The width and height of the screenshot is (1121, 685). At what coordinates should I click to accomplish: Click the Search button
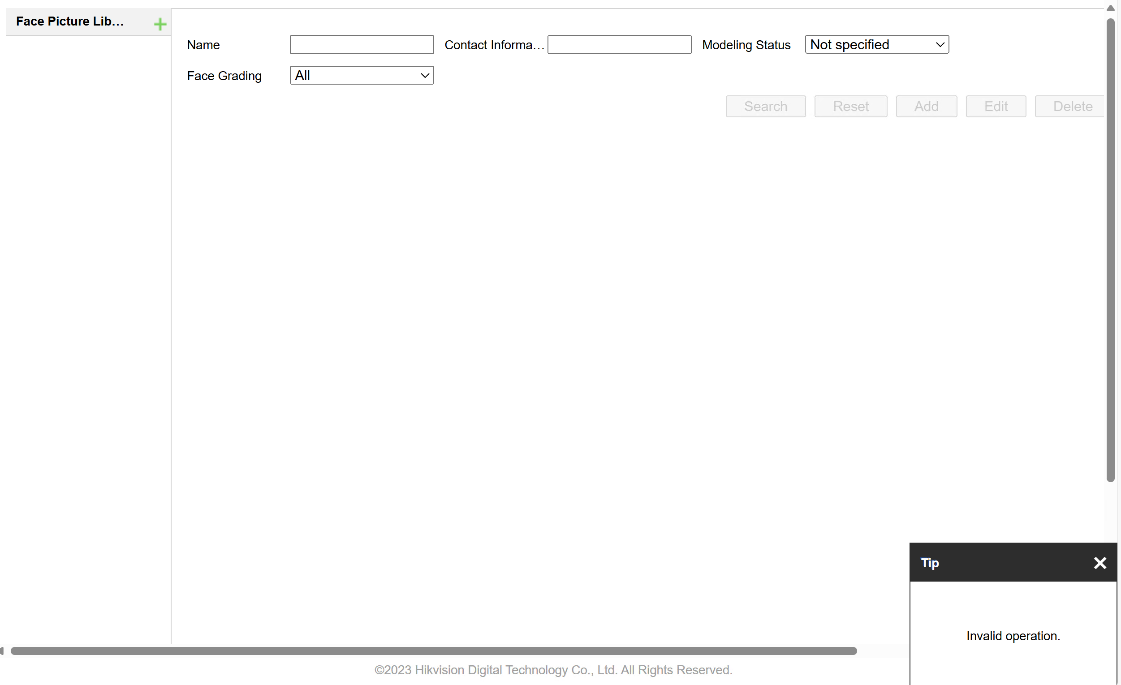765,106
